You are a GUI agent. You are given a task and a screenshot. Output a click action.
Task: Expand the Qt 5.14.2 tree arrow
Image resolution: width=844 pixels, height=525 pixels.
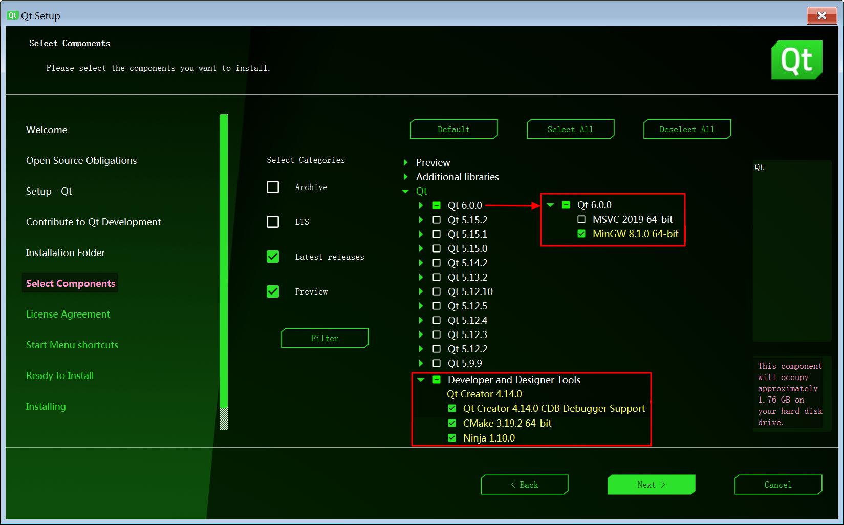pos(421,263)
